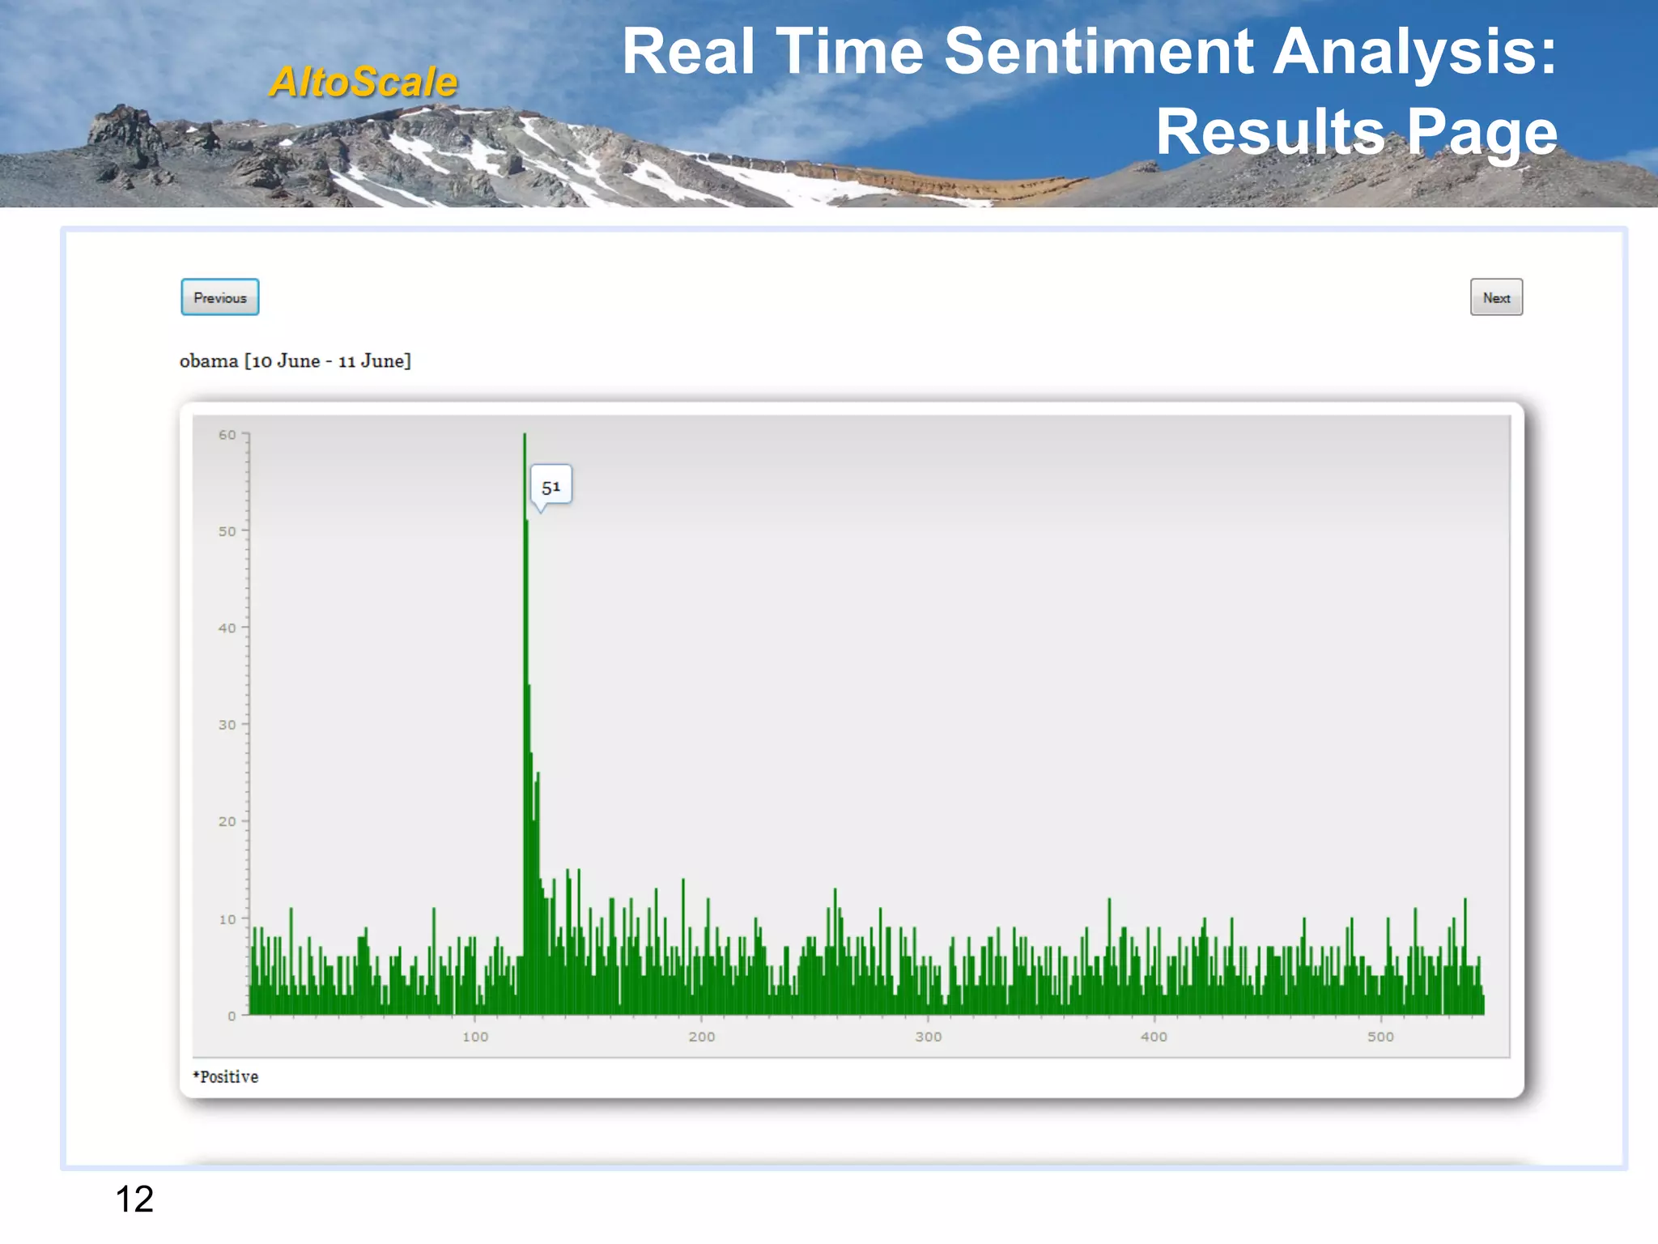Click the y-axis label 20
This screenshot has width=1658, height=1244.
227,821
